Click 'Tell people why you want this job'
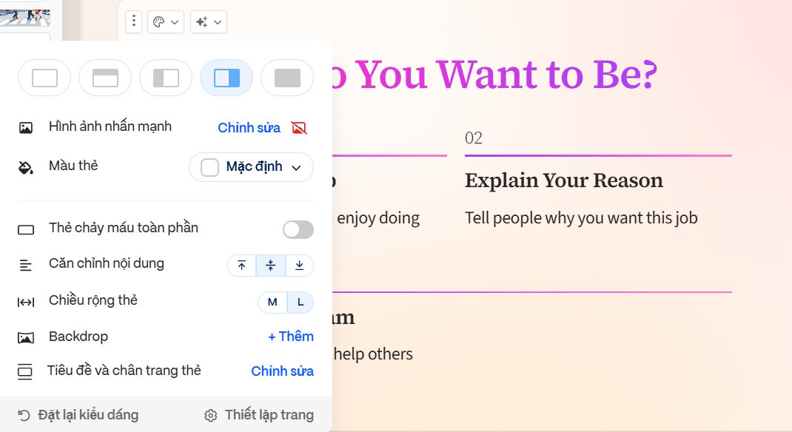The height and width of the screenshot is (432, 792). pyautogui.click(x=581, y=217)
